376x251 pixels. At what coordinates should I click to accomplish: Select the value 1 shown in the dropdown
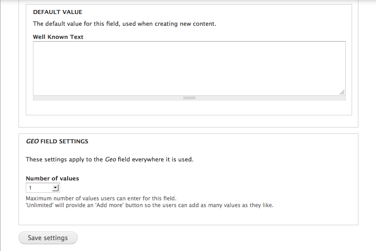click(x=30, y=188)
